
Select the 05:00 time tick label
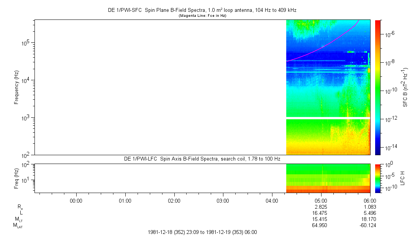point(321,200)
